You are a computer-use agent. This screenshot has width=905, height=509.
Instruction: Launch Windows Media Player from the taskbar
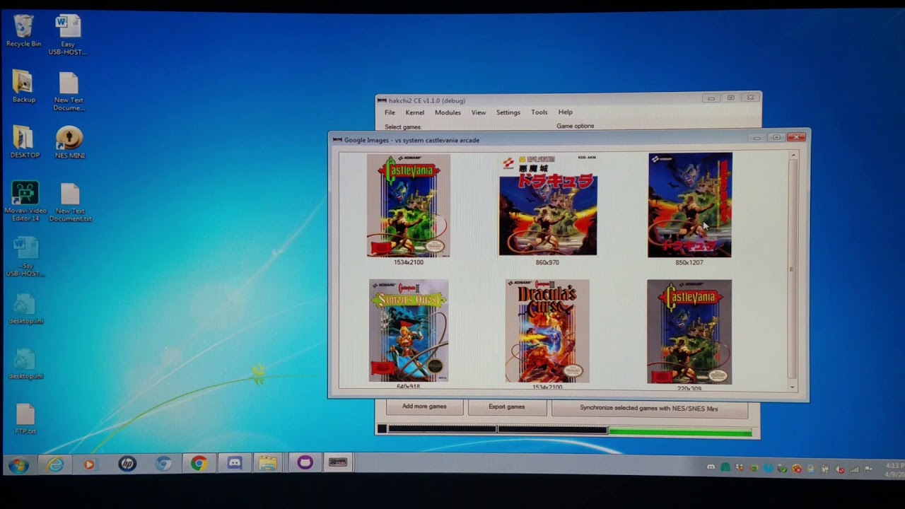coord(89,464)
